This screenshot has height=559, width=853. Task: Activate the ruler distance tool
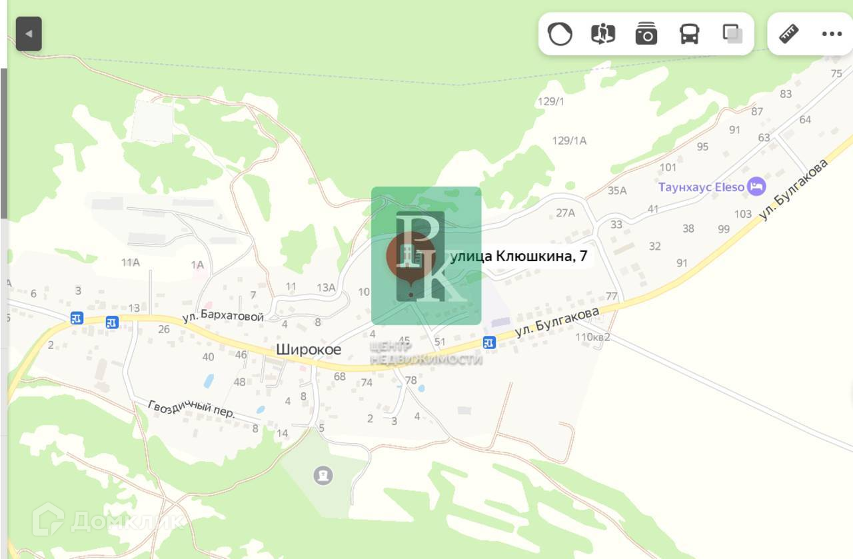pos(789,33)
